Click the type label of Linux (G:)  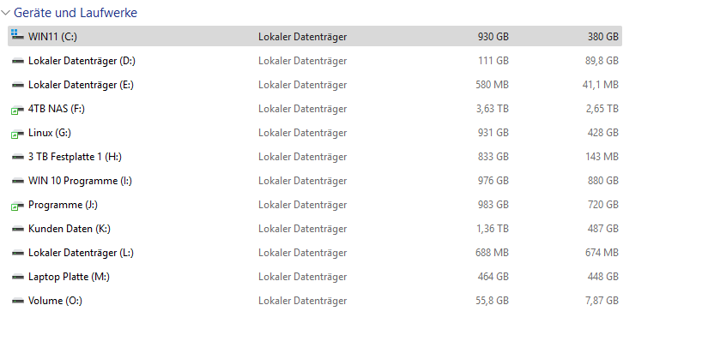point(302,133)
